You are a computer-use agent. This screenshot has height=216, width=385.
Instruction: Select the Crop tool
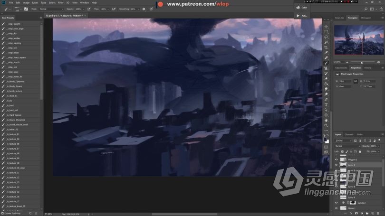coord(326,47)
